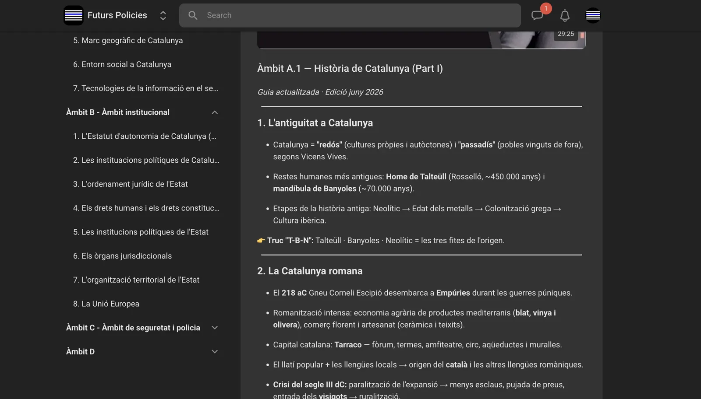Screen dimensions: 701x399
Task: Open the notifications bell
Action: (565, 15)
